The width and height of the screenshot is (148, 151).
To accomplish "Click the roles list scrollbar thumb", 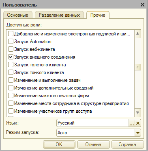I will coord(137,68).
